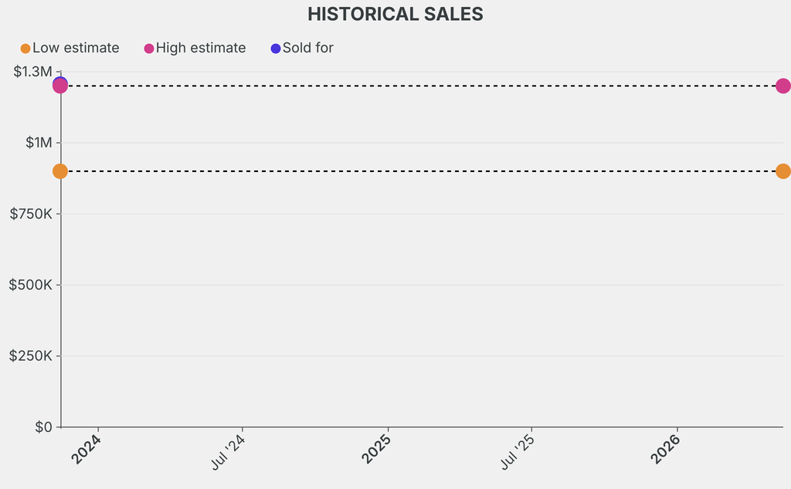Click the pink High estimate legend dot

[149, 49]
